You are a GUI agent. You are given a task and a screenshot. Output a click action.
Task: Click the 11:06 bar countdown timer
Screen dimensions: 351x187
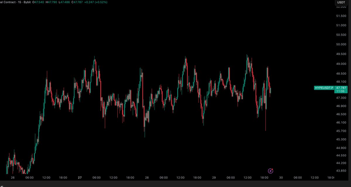pos(340,91)
